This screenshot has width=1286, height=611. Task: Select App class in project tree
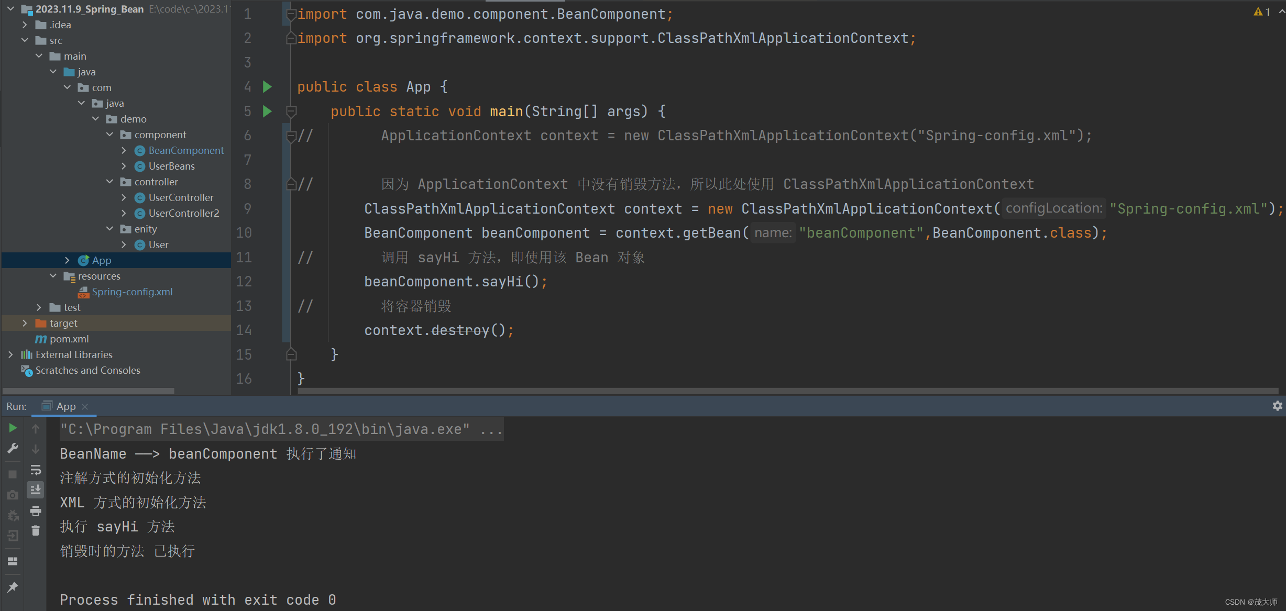pyautogui.click(x=102, y=260)
